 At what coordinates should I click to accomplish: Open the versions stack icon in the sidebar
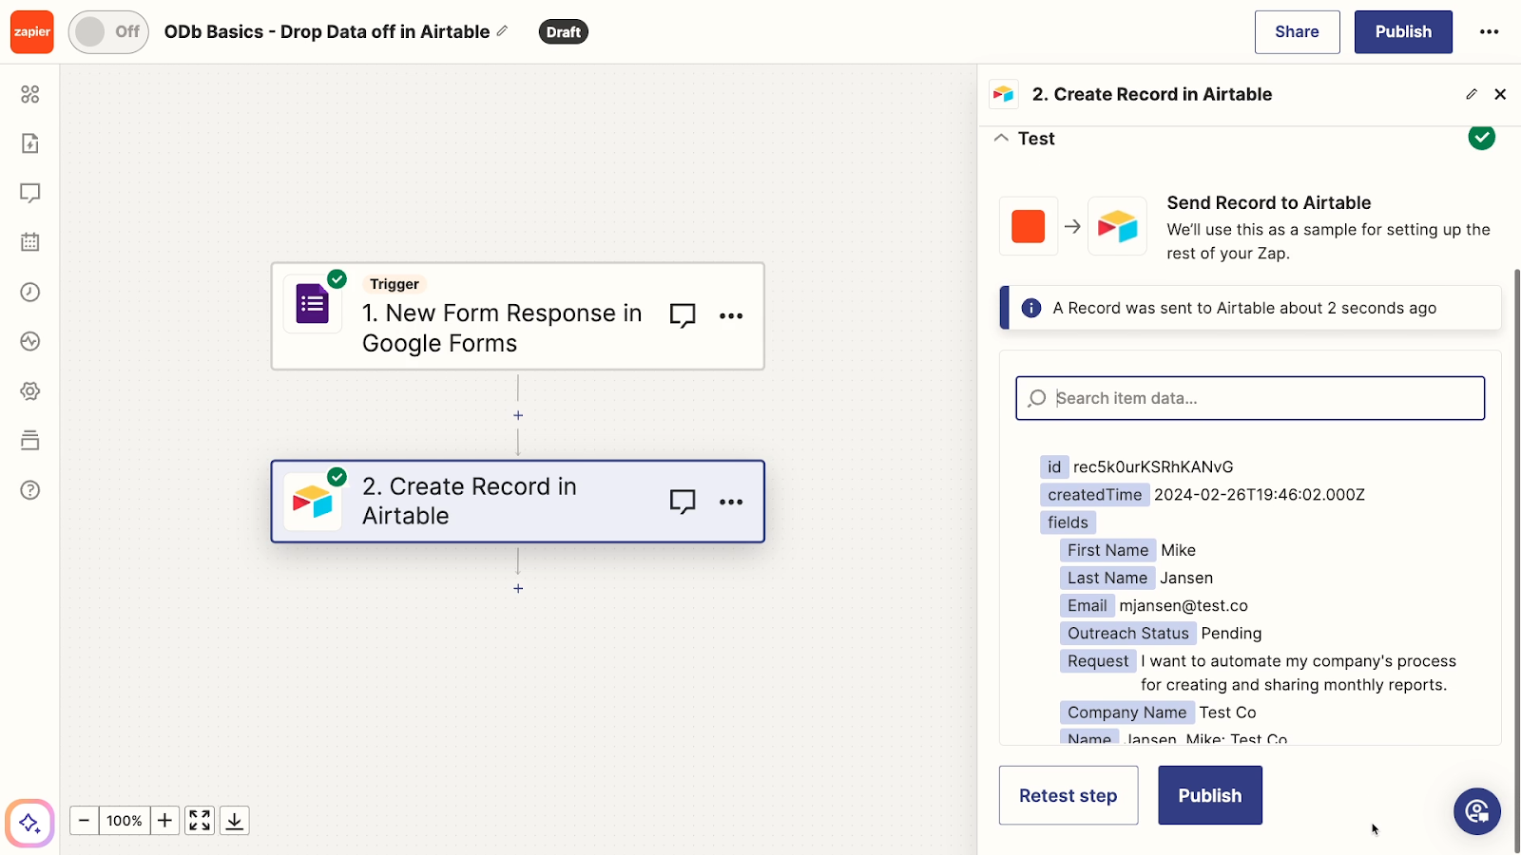click(x=30, y=440)
